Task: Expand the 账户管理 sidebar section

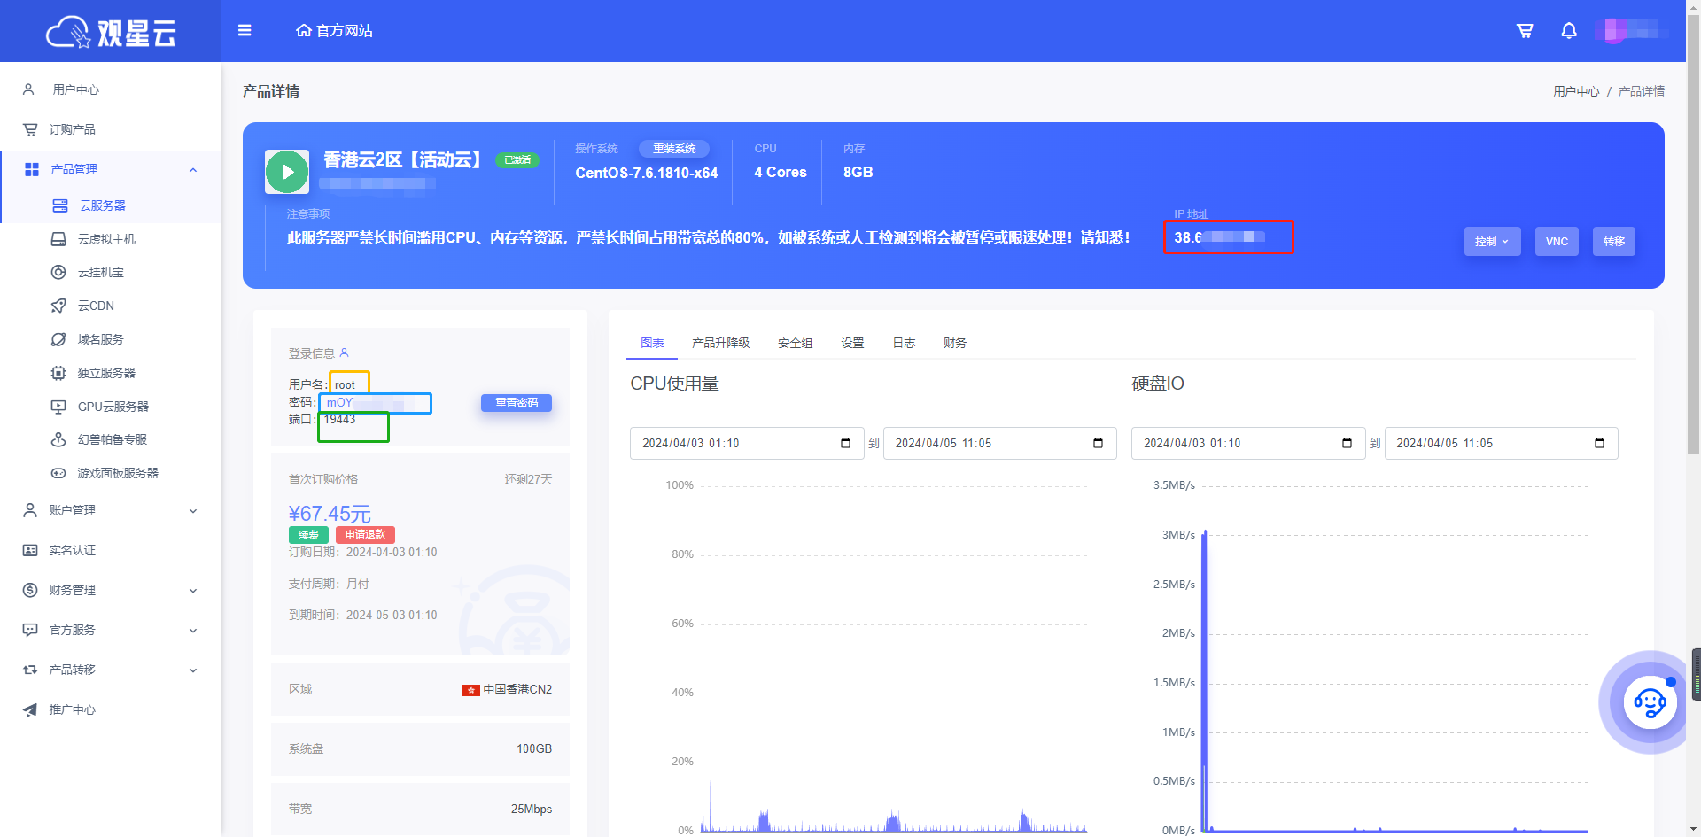Action: coord(193,510)
